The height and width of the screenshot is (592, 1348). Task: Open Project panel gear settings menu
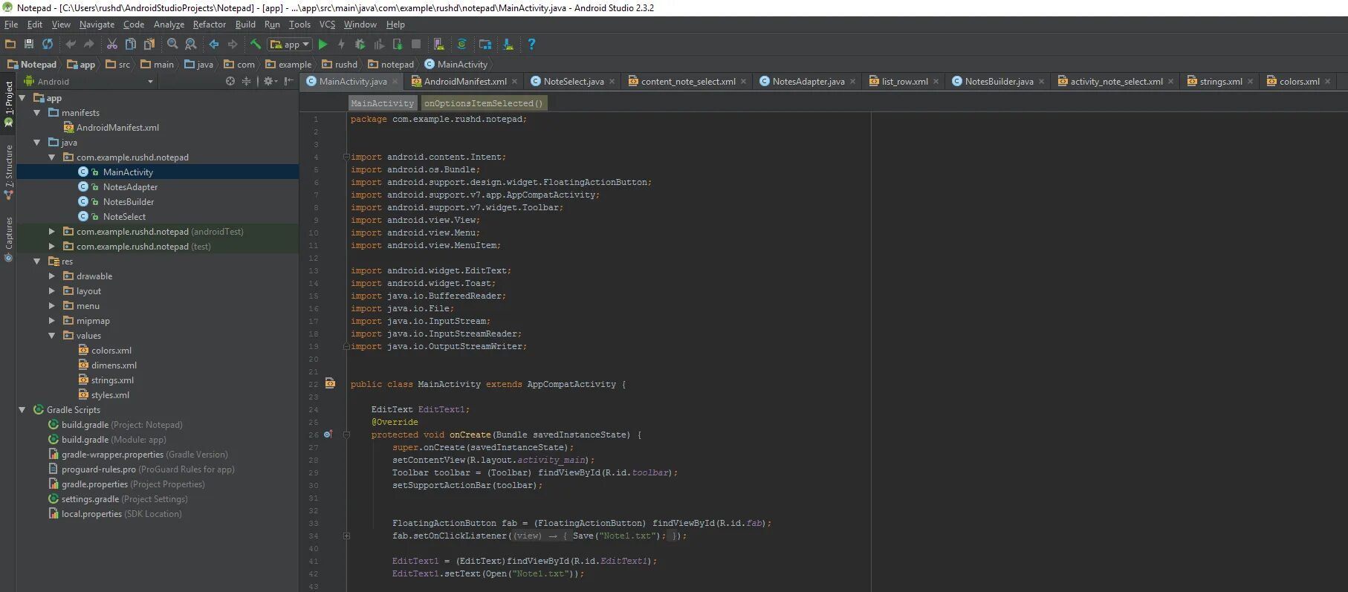pyautogui.click(x=270, y=81)
